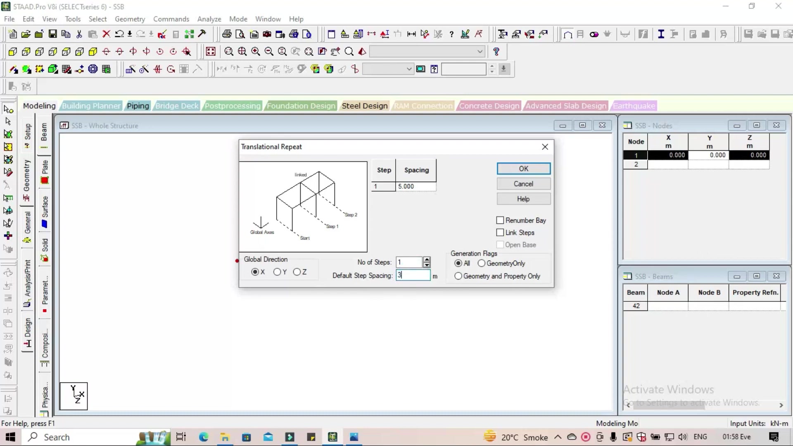Increase the No of Steps spinner
Viewport: 793px width, 446px height.
[x=427, y=259]
